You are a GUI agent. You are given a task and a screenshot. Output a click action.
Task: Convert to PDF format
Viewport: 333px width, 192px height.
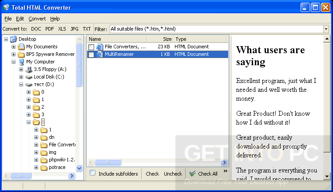[x=49, y=29]
